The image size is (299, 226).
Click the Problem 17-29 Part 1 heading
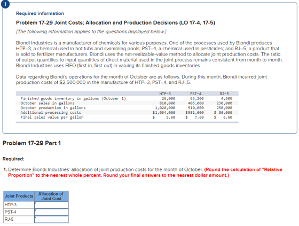[32, 143]
